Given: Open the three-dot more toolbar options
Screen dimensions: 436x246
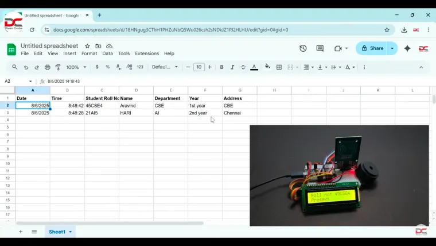Looking at the screenshot, I should click(364, 67).
